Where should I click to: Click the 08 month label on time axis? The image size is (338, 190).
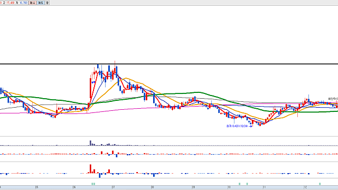click(153, 187)
